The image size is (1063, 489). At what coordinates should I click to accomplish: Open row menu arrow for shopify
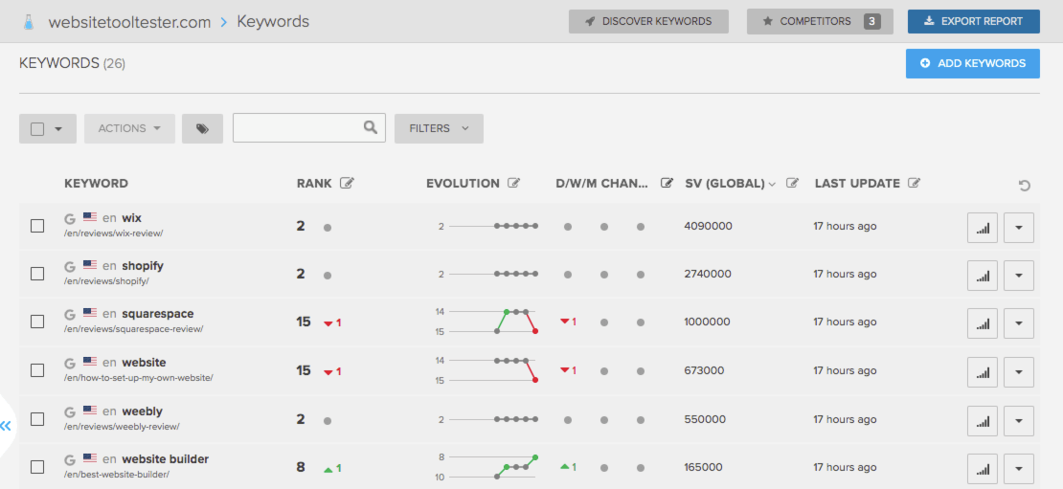1018,275
